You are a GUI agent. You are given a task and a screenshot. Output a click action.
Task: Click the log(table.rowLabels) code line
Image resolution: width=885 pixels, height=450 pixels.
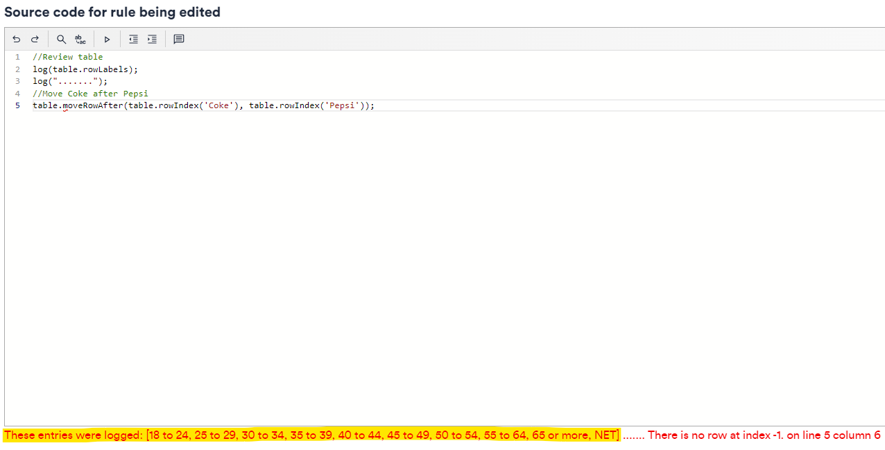[85, 69]
